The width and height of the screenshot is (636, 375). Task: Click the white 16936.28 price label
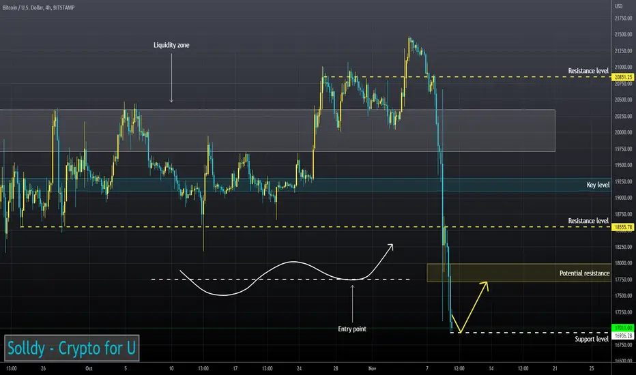tap(622, 335)
